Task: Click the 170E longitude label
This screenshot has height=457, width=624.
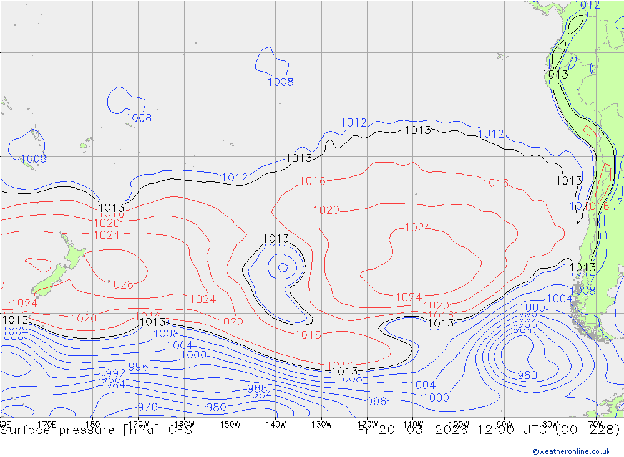Action: (47, 425)
